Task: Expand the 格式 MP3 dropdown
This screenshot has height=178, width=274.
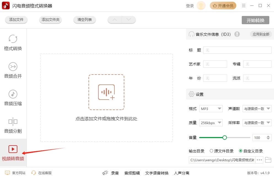Action: [211, 109]
